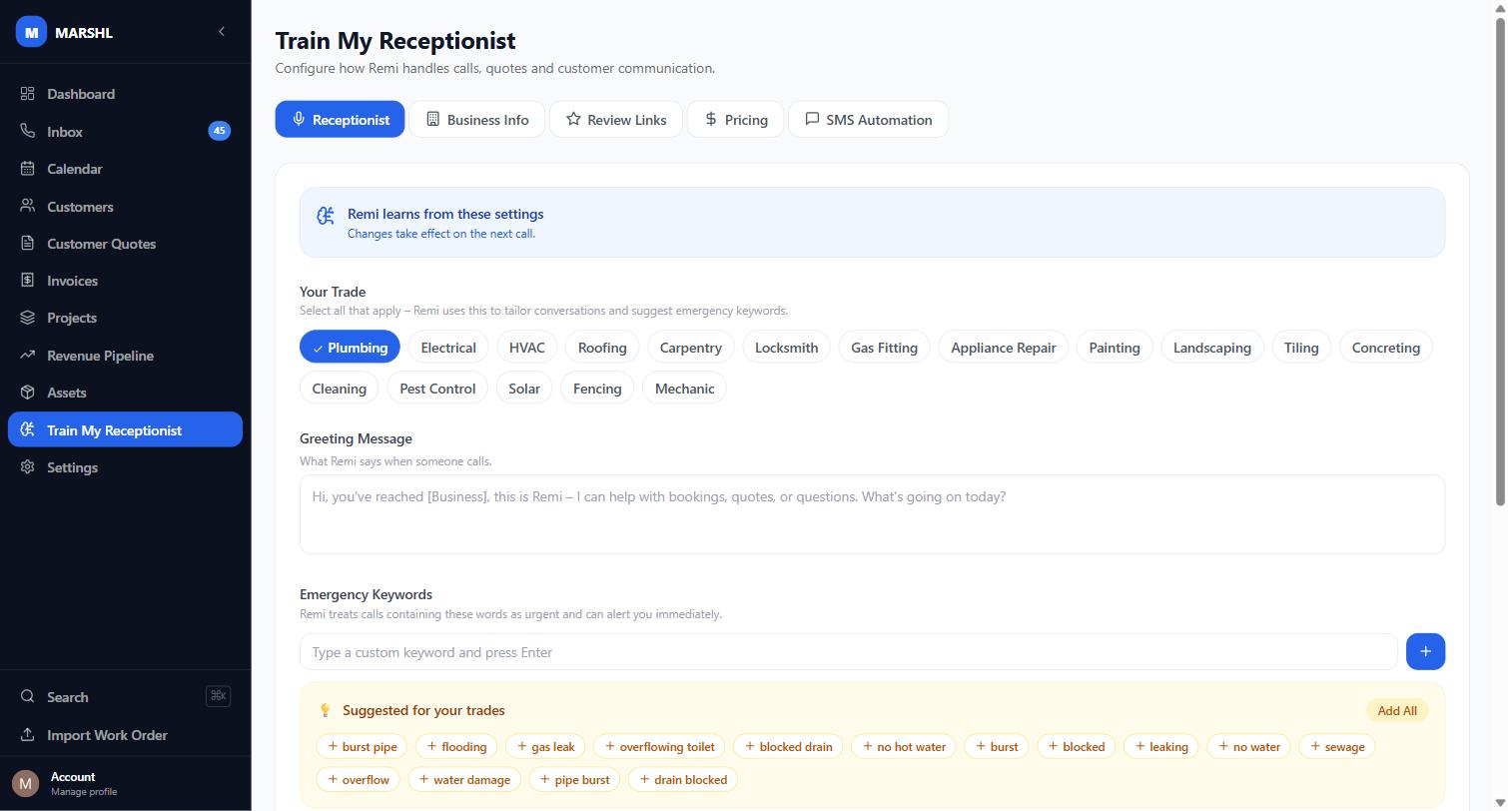Click the page vertical scrollbar
The image size is (1508, 811).
1499,260
